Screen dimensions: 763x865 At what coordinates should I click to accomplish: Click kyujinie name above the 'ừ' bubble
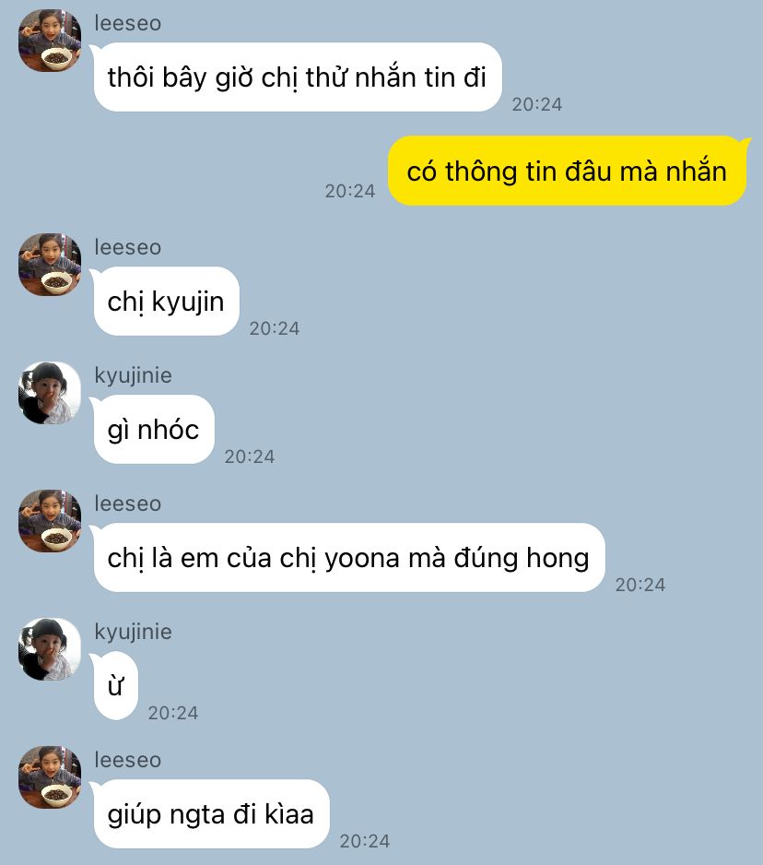pos(134,633)
